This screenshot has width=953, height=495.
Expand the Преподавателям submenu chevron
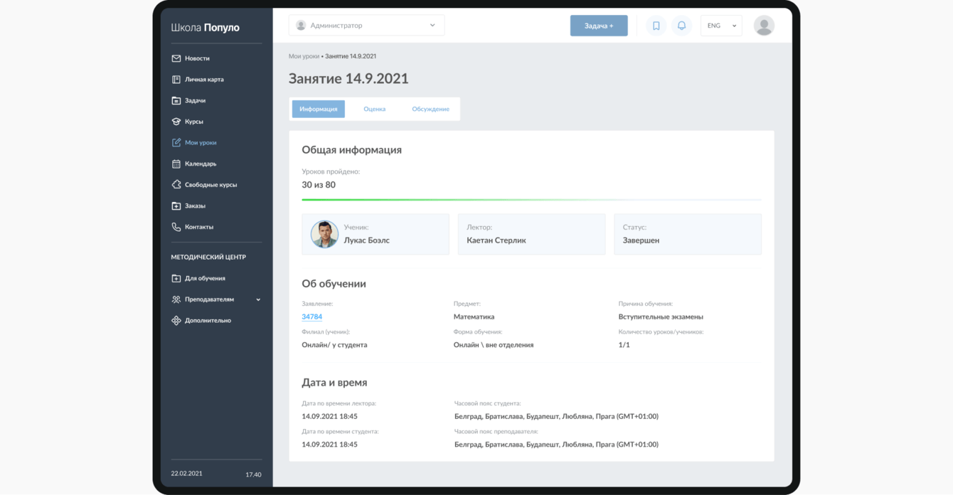258,300
